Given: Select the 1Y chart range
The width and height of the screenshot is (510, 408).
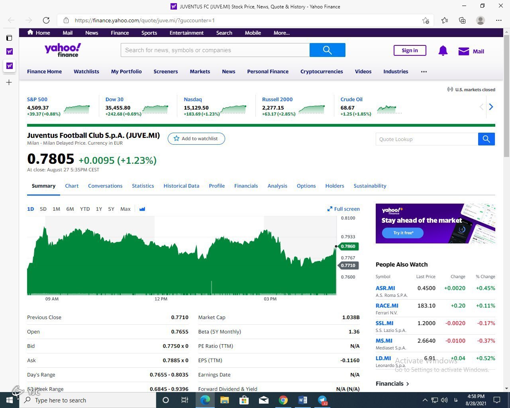Looking at the screenshot, I should click(x=99, y=209).
